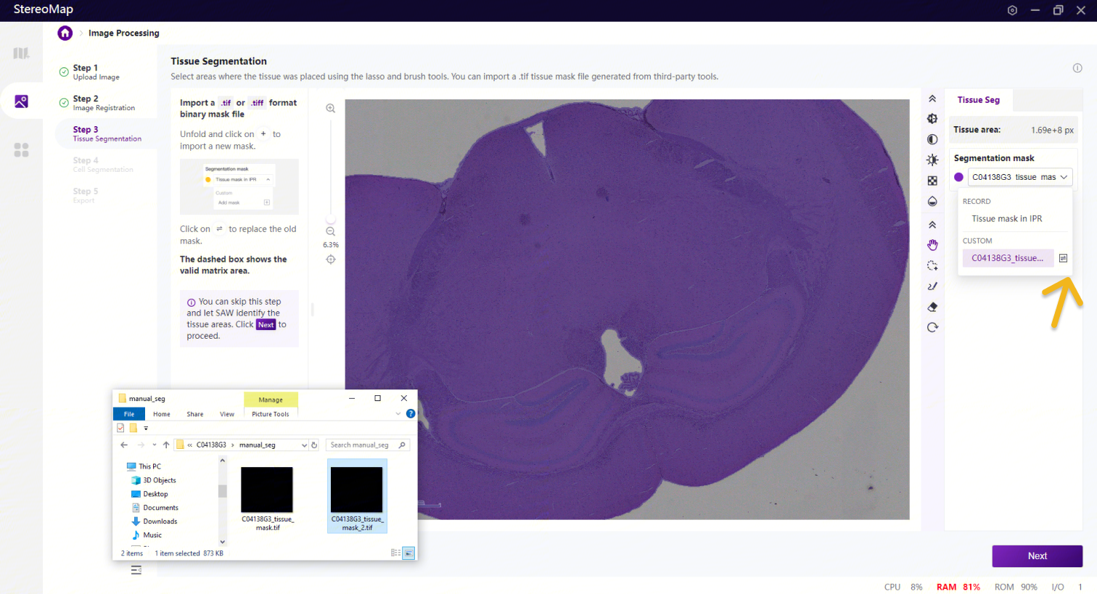The image size is (1097, 594).
Task: Open the View ribbon tab in Explorer
Action: [227, 414]
